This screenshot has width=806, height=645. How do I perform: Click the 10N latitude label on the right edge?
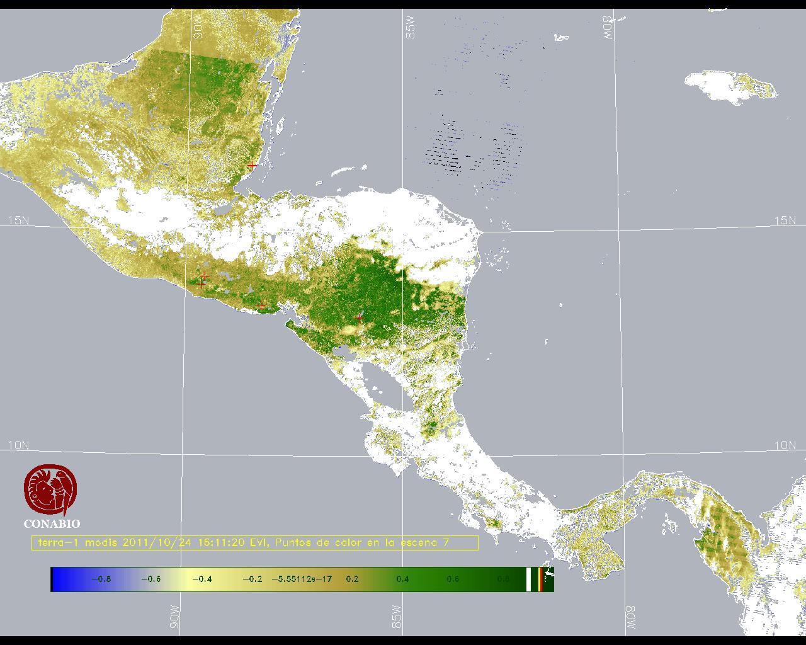[x=785, y=445]
